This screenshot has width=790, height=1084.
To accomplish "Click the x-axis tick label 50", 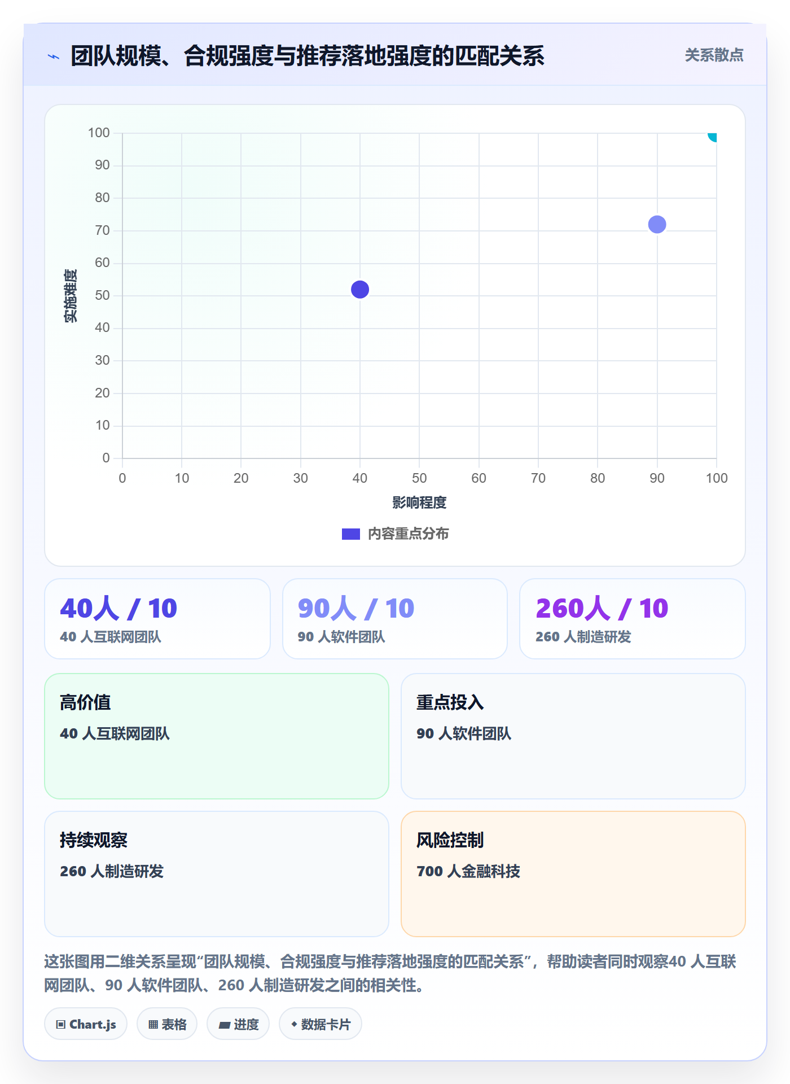I will (419, 478).
